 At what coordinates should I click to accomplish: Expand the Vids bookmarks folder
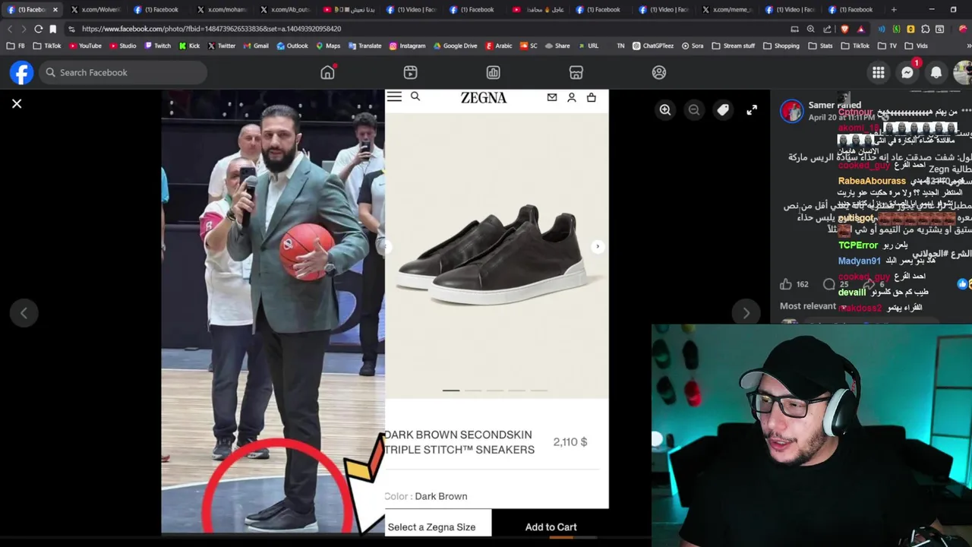click(x=917, y=46)
